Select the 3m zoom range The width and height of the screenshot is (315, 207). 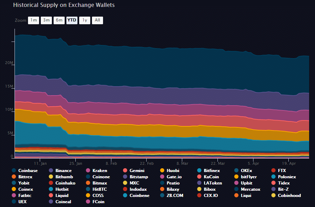46,20
